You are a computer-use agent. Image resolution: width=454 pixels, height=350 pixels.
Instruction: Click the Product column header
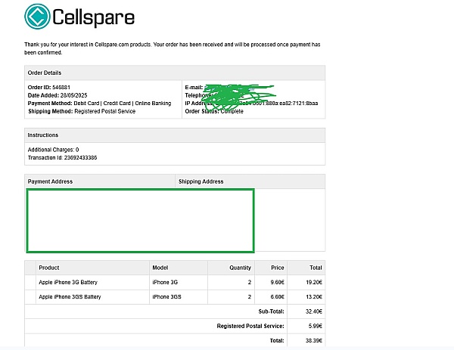click(49, 268)
